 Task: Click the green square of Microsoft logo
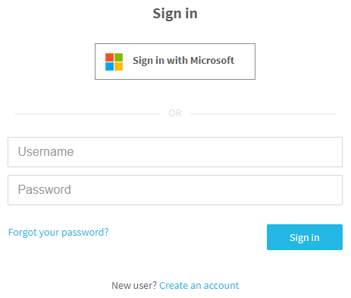119,57
